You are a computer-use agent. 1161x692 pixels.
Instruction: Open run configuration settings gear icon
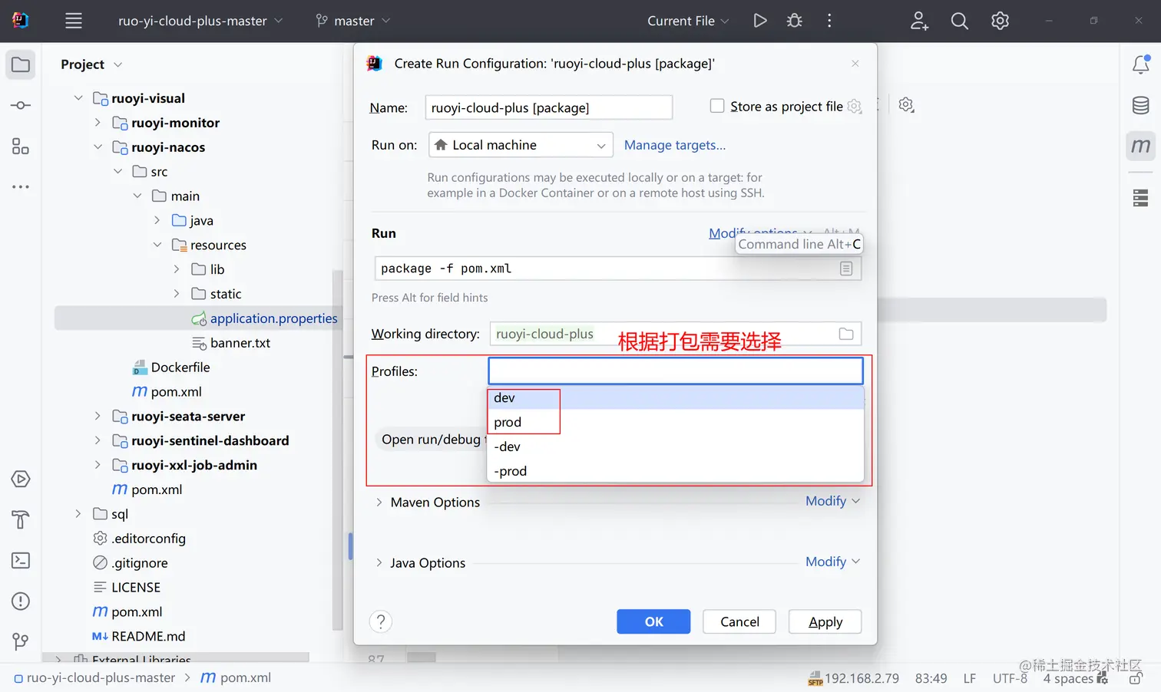tap(906, 105)
